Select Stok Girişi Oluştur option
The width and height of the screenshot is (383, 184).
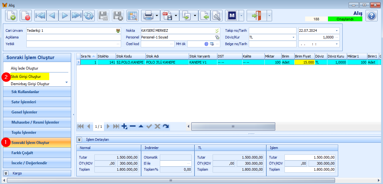click(x=26, y=77)
